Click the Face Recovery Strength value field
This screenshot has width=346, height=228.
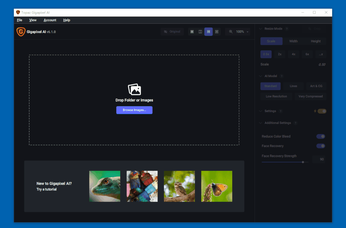click(x=319, y=159)
